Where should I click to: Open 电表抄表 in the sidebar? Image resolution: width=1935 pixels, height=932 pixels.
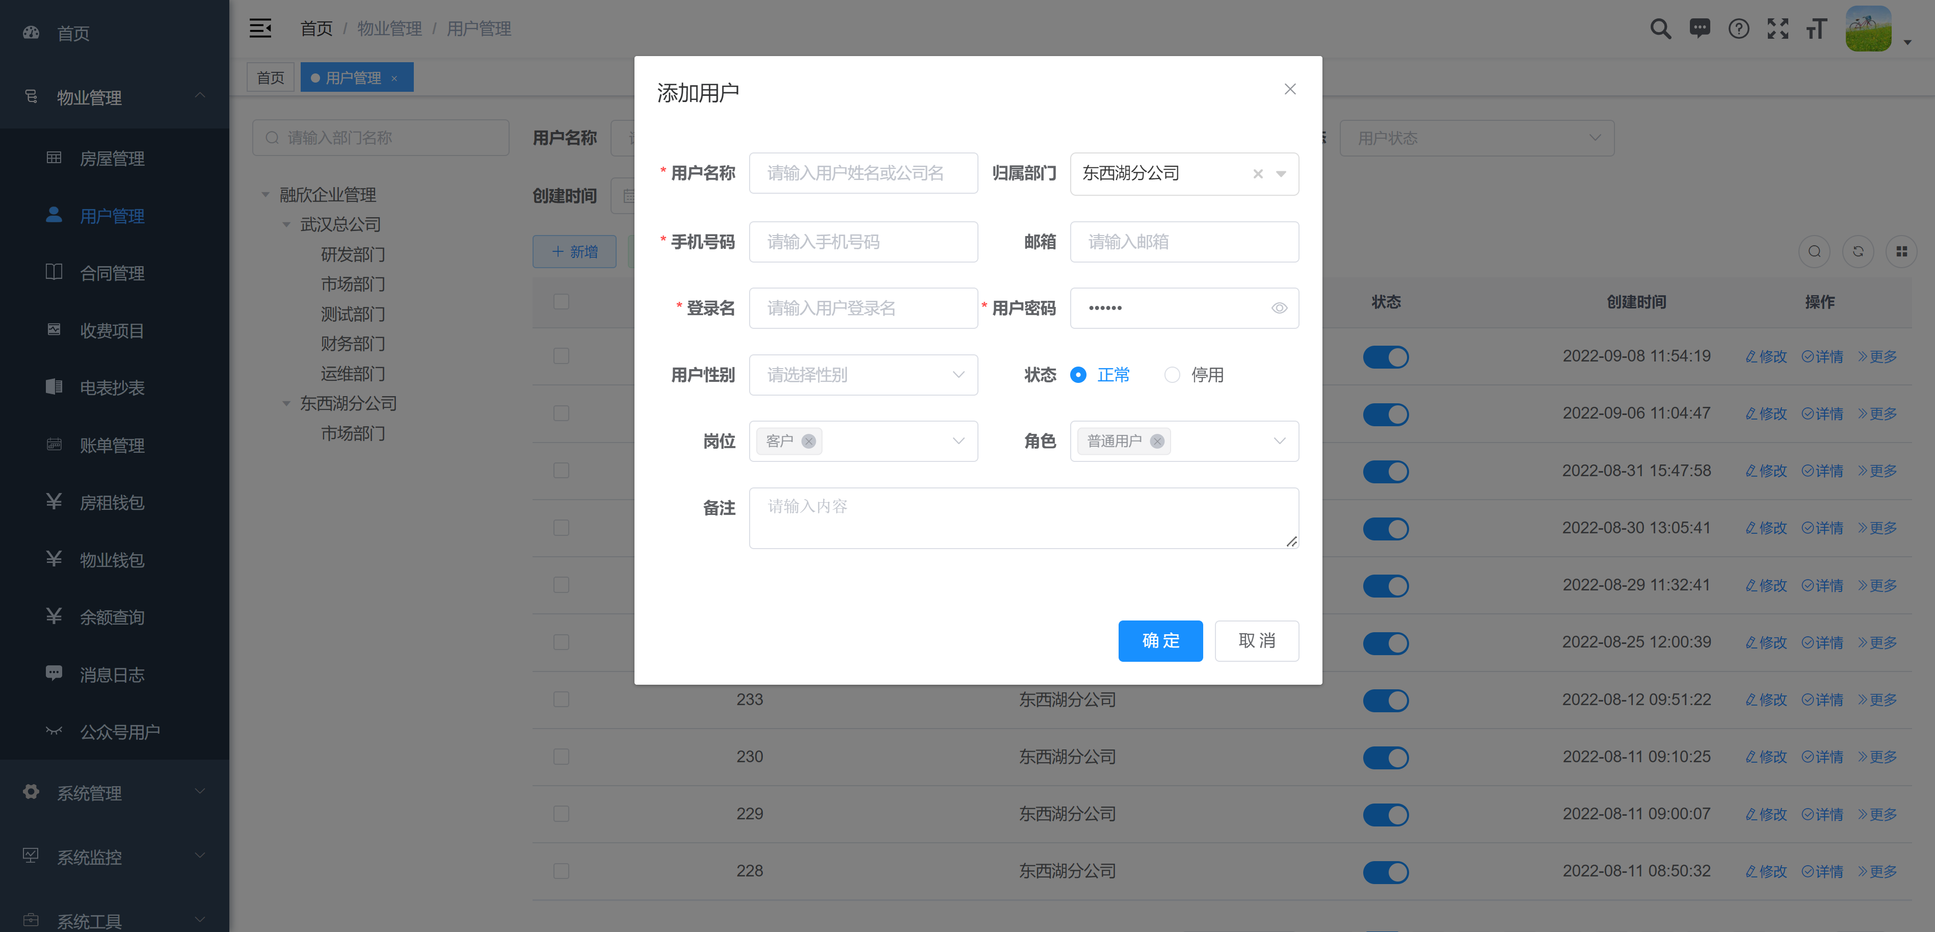[x=114, y=388]
